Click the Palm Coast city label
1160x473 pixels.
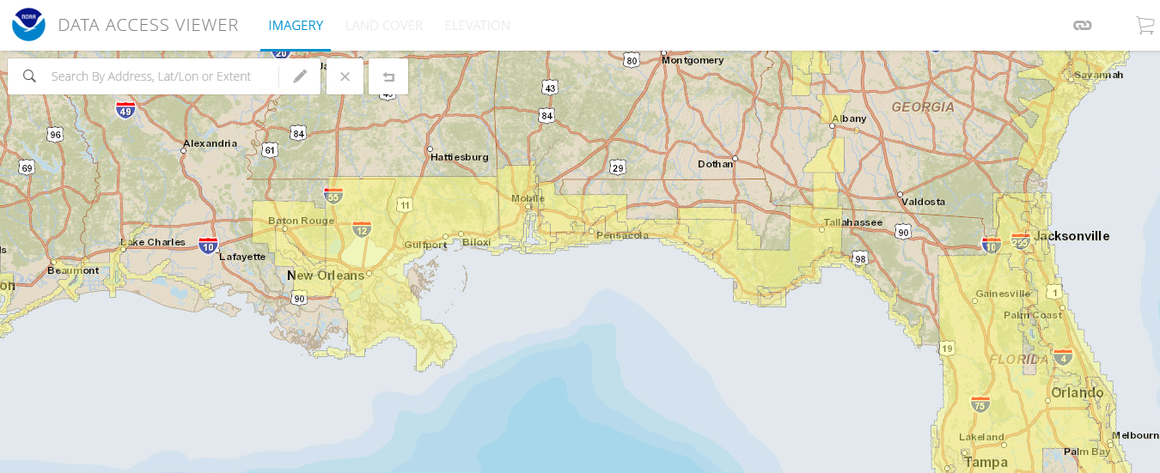[x=1033, y=315]
